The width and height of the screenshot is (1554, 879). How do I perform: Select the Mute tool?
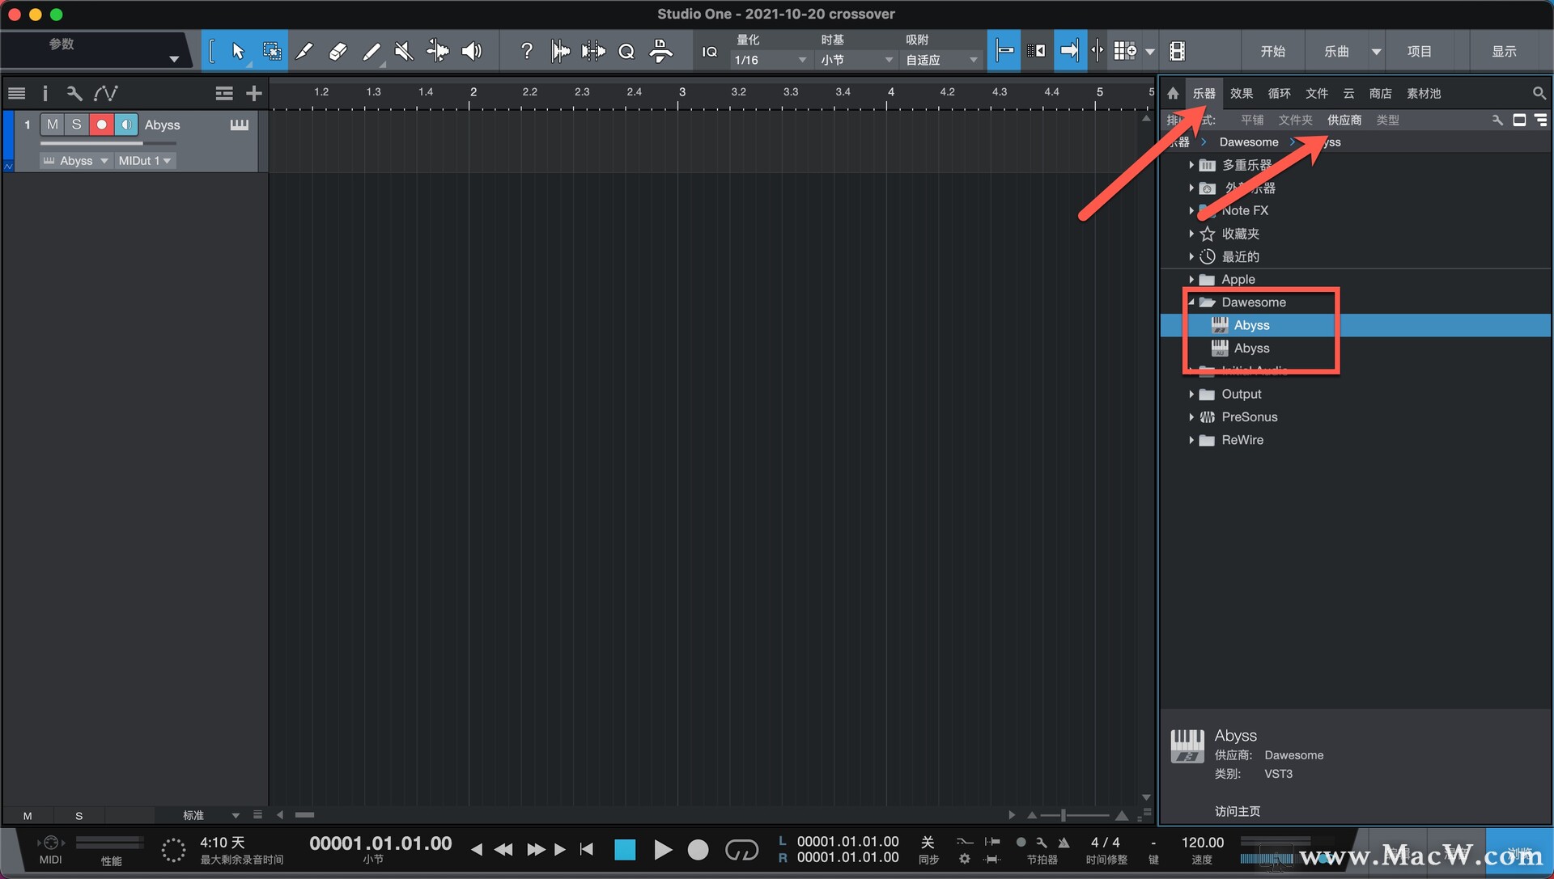tap(404, 52)
